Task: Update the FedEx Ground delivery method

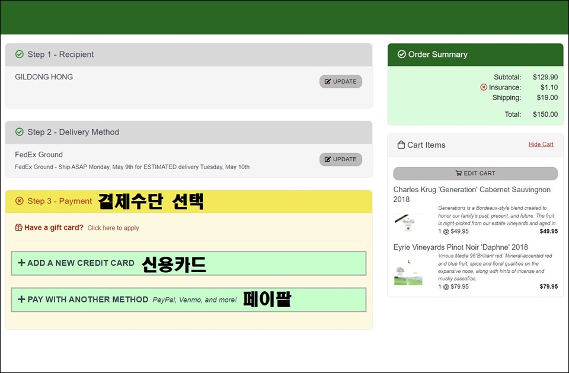Action: [341, 159]
